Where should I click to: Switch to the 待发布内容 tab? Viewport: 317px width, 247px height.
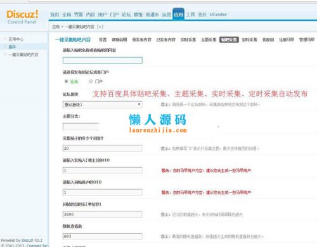point(141,39)
